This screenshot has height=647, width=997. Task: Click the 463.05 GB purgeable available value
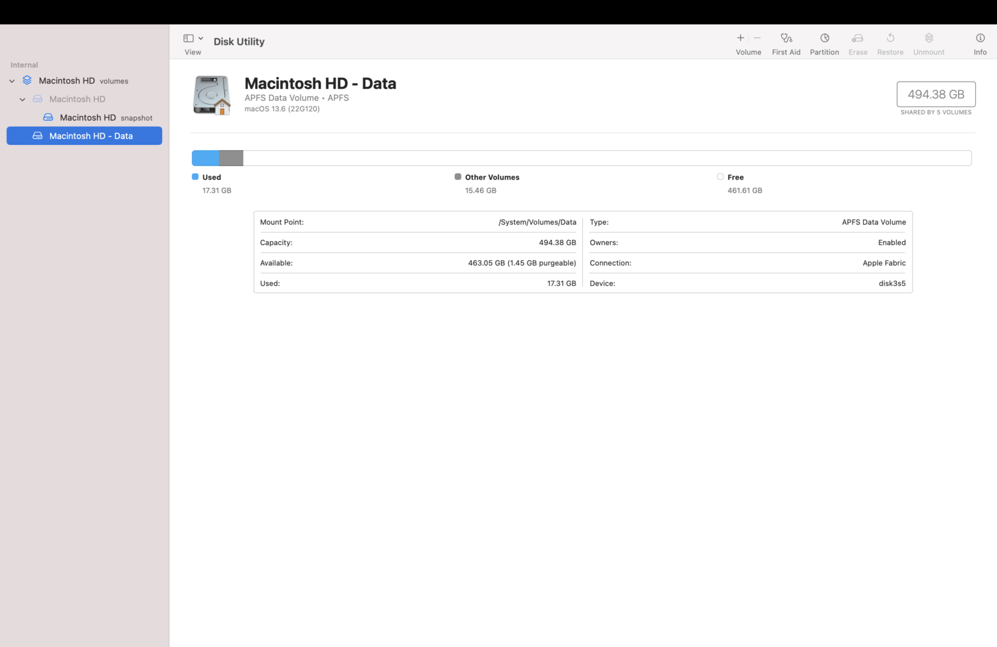pos(522,263)
